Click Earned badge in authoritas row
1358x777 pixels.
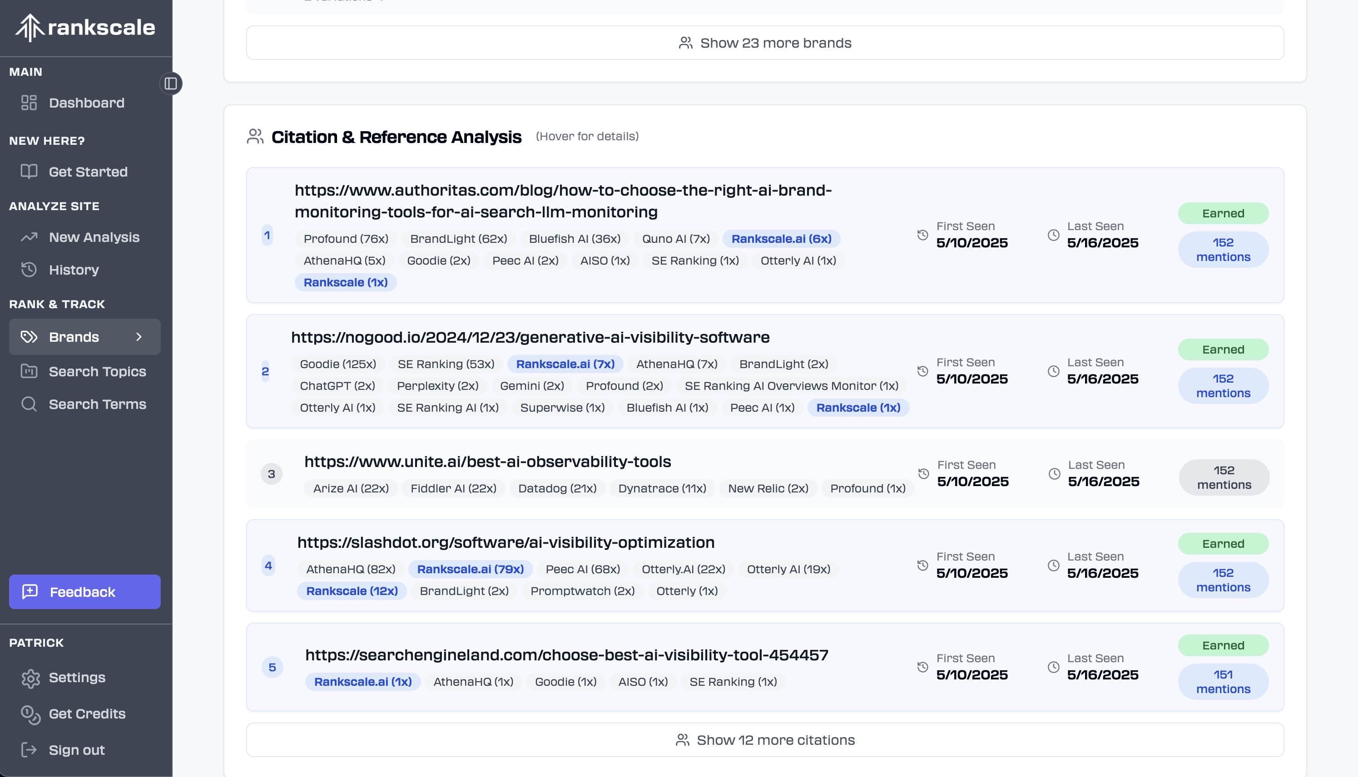(1223, 213)
